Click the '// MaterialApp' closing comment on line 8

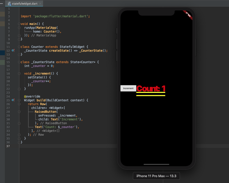coord(44,35)
